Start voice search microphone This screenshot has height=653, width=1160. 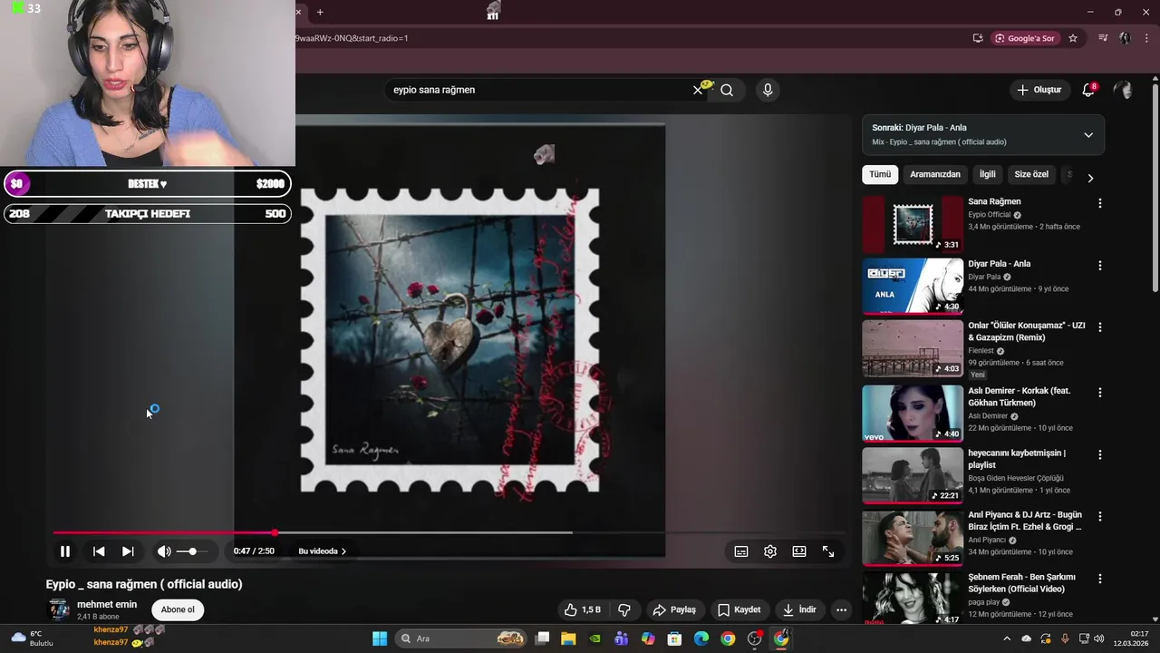point(768,90)
